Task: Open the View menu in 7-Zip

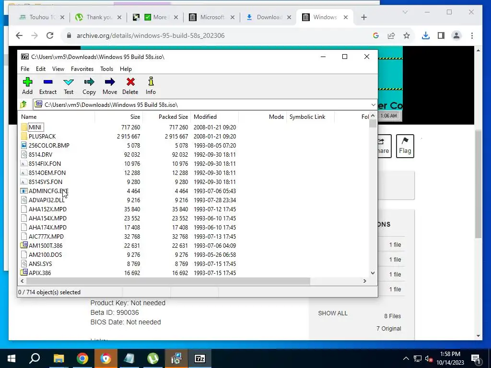Action: pyautogui.click(x=58, y=69)
